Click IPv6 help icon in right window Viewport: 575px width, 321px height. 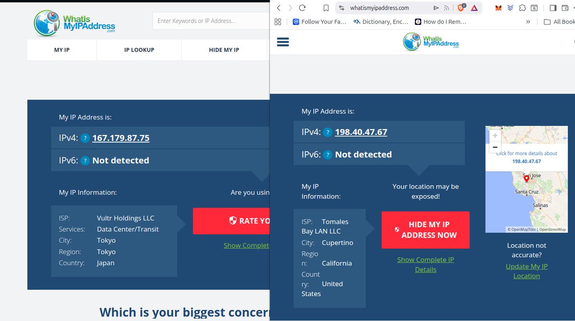328,155
